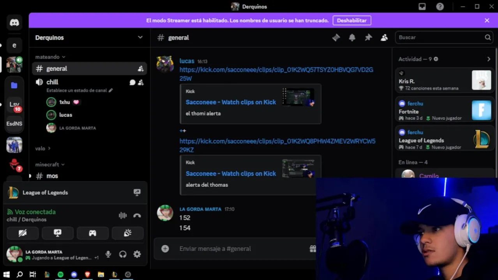Add attachment plus button in message box
This screenshot has height=280, width=498.
(x=165, y=248)
